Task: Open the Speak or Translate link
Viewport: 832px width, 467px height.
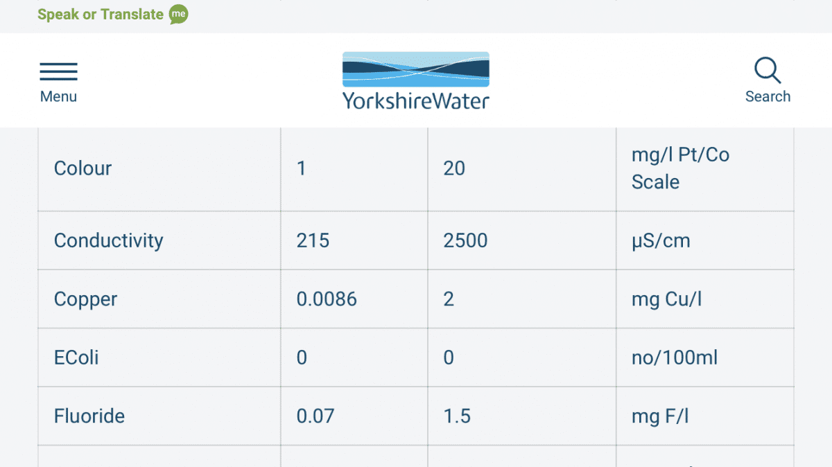Action: tap(101, 15)
